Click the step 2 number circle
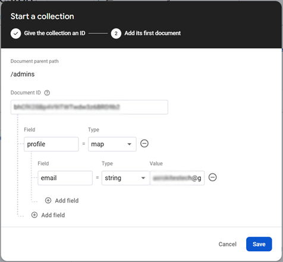The image size is (283, 262). [116, 33]
